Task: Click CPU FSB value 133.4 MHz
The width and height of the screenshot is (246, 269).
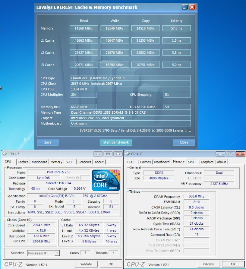Action: (130, 89)
